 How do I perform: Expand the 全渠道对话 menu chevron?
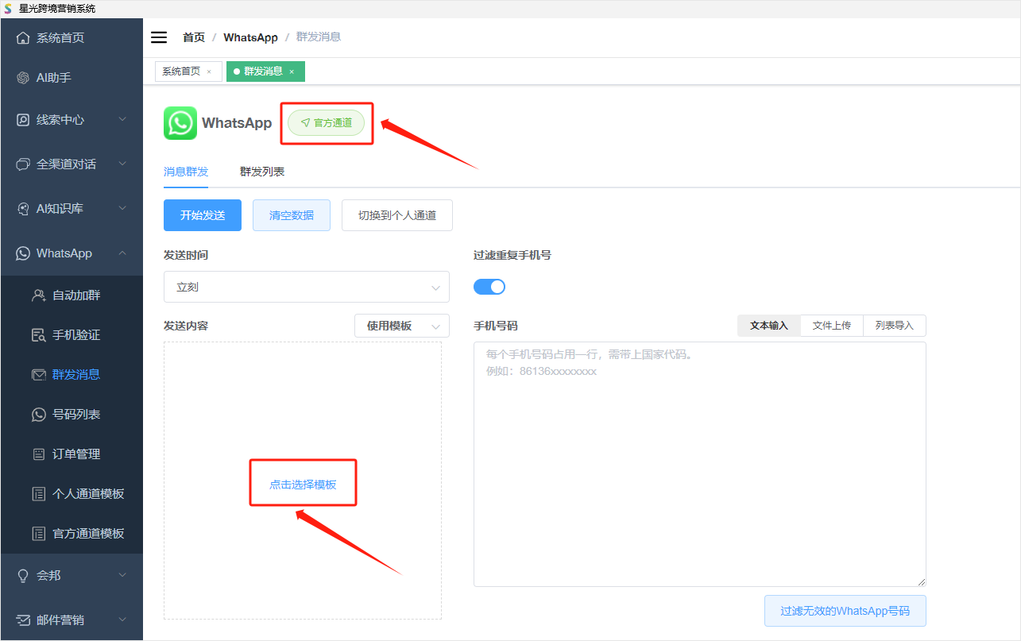pyautogui.click(x=122, y=164)
